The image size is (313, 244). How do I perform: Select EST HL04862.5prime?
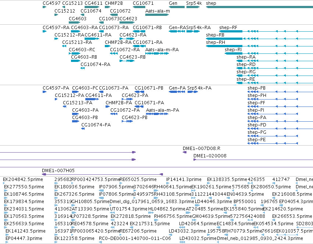point(167,209)
